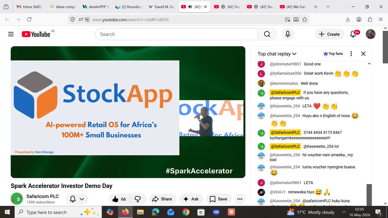Screen dimensions: 388x218
Task: Open the Top fans button
Action: pos(333,54)
